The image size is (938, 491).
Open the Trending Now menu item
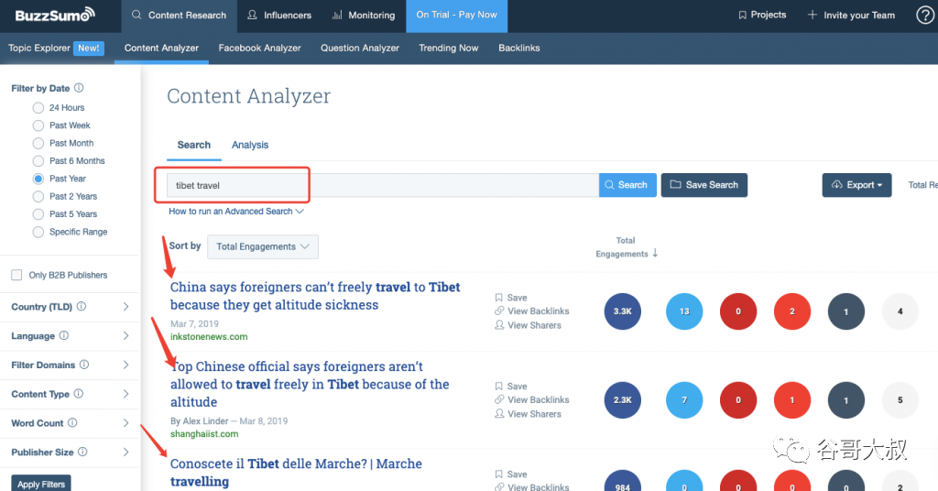coord(449,48)
